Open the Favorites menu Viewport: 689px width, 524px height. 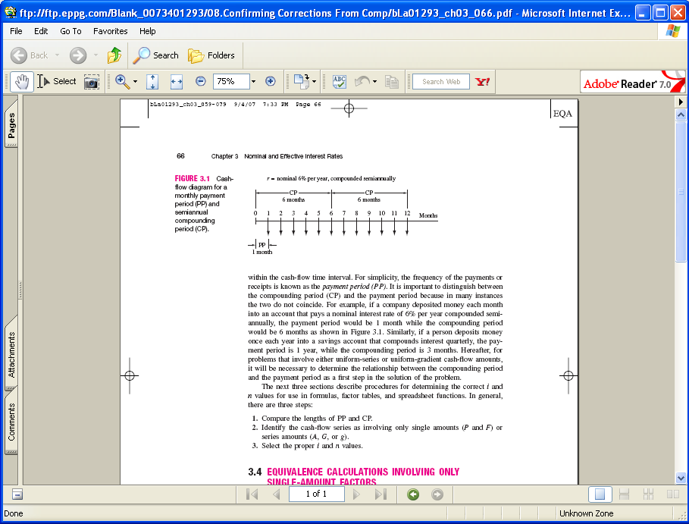point(111,31)
